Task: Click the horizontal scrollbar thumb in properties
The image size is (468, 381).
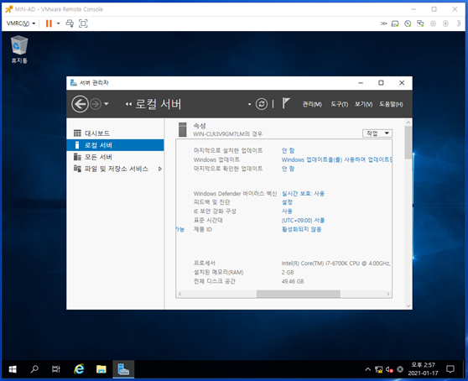Action: click(299, 294)
